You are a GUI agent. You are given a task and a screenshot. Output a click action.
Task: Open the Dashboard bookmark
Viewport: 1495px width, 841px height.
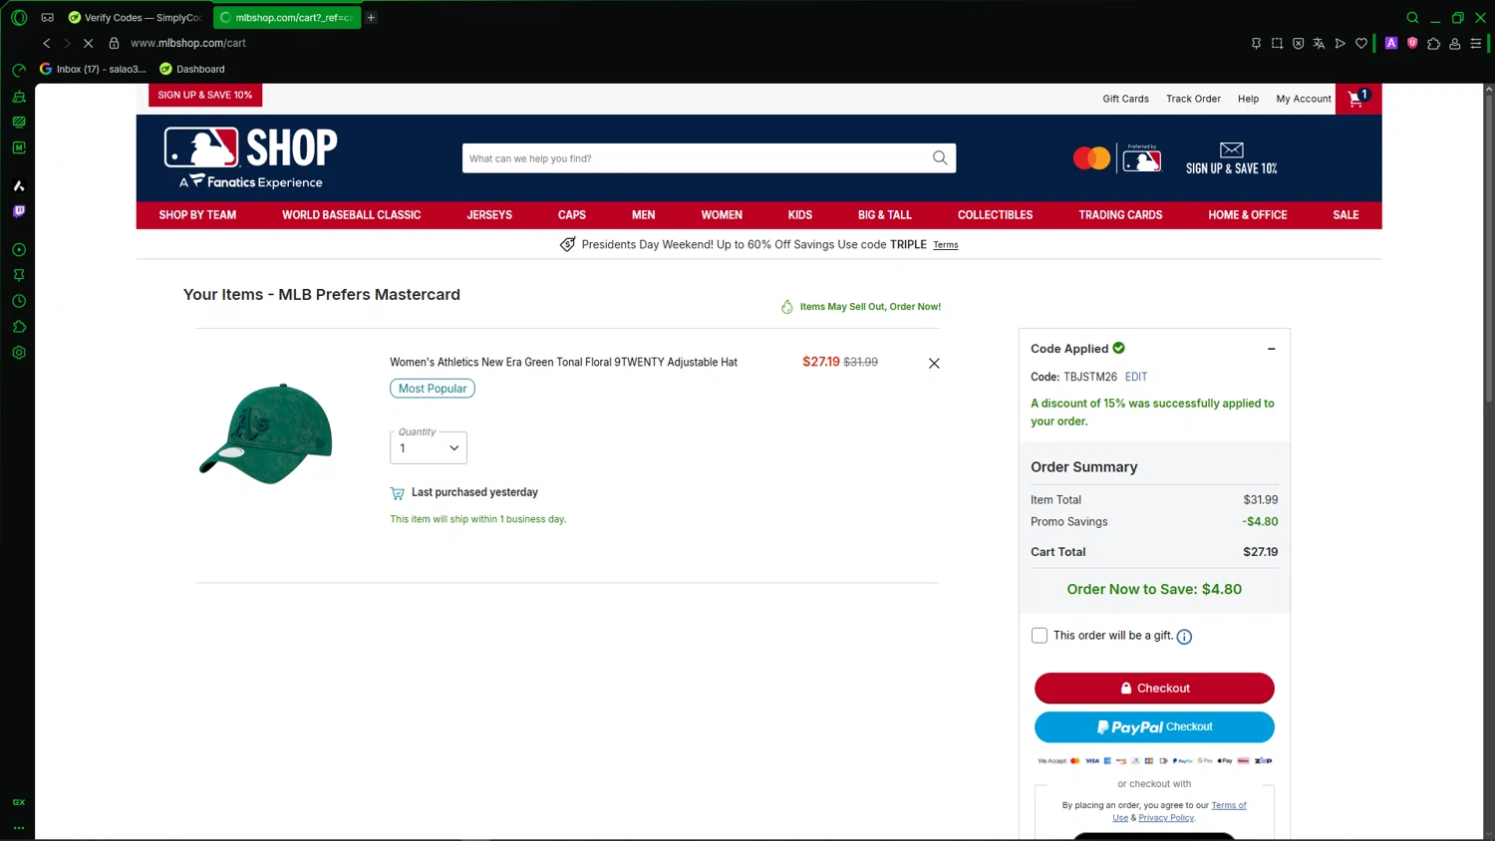click(192, 69)
